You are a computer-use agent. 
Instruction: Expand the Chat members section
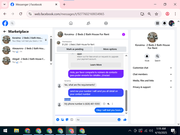tap(152, 74)
